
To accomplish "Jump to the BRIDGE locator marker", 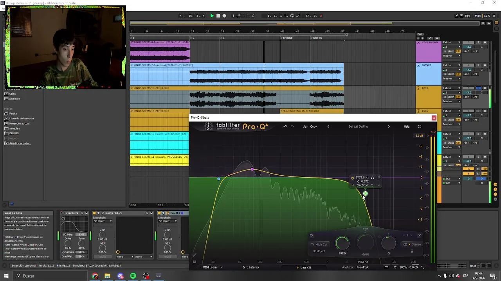I will pyautogui.click(x=288, y=38).
